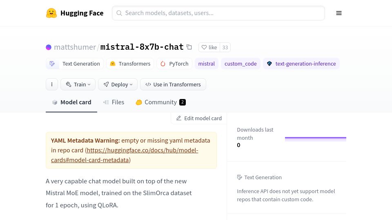Switch to the Files tab
The height and width of the screenshot is (220, 392).
click(114, 102)
